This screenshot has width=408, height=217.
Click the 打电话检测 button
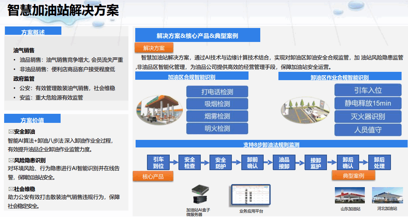(x=217, y=92)
